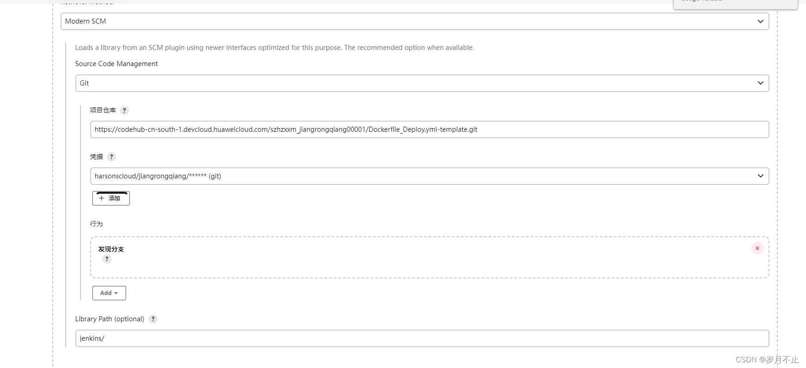
Task: Open the Add behaviors dropdown button
Action: (109, 293)
